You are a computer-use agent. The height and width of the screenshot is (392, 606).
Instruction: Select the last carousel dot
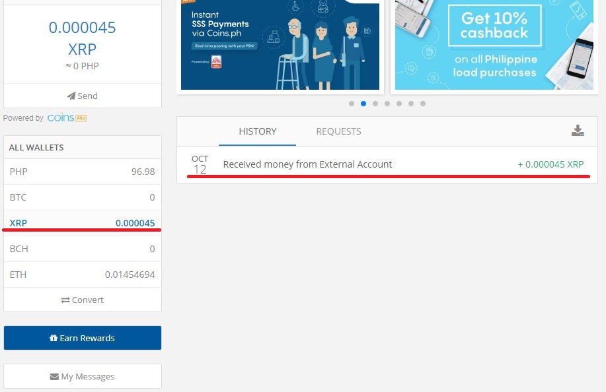(x=423, y=104)
